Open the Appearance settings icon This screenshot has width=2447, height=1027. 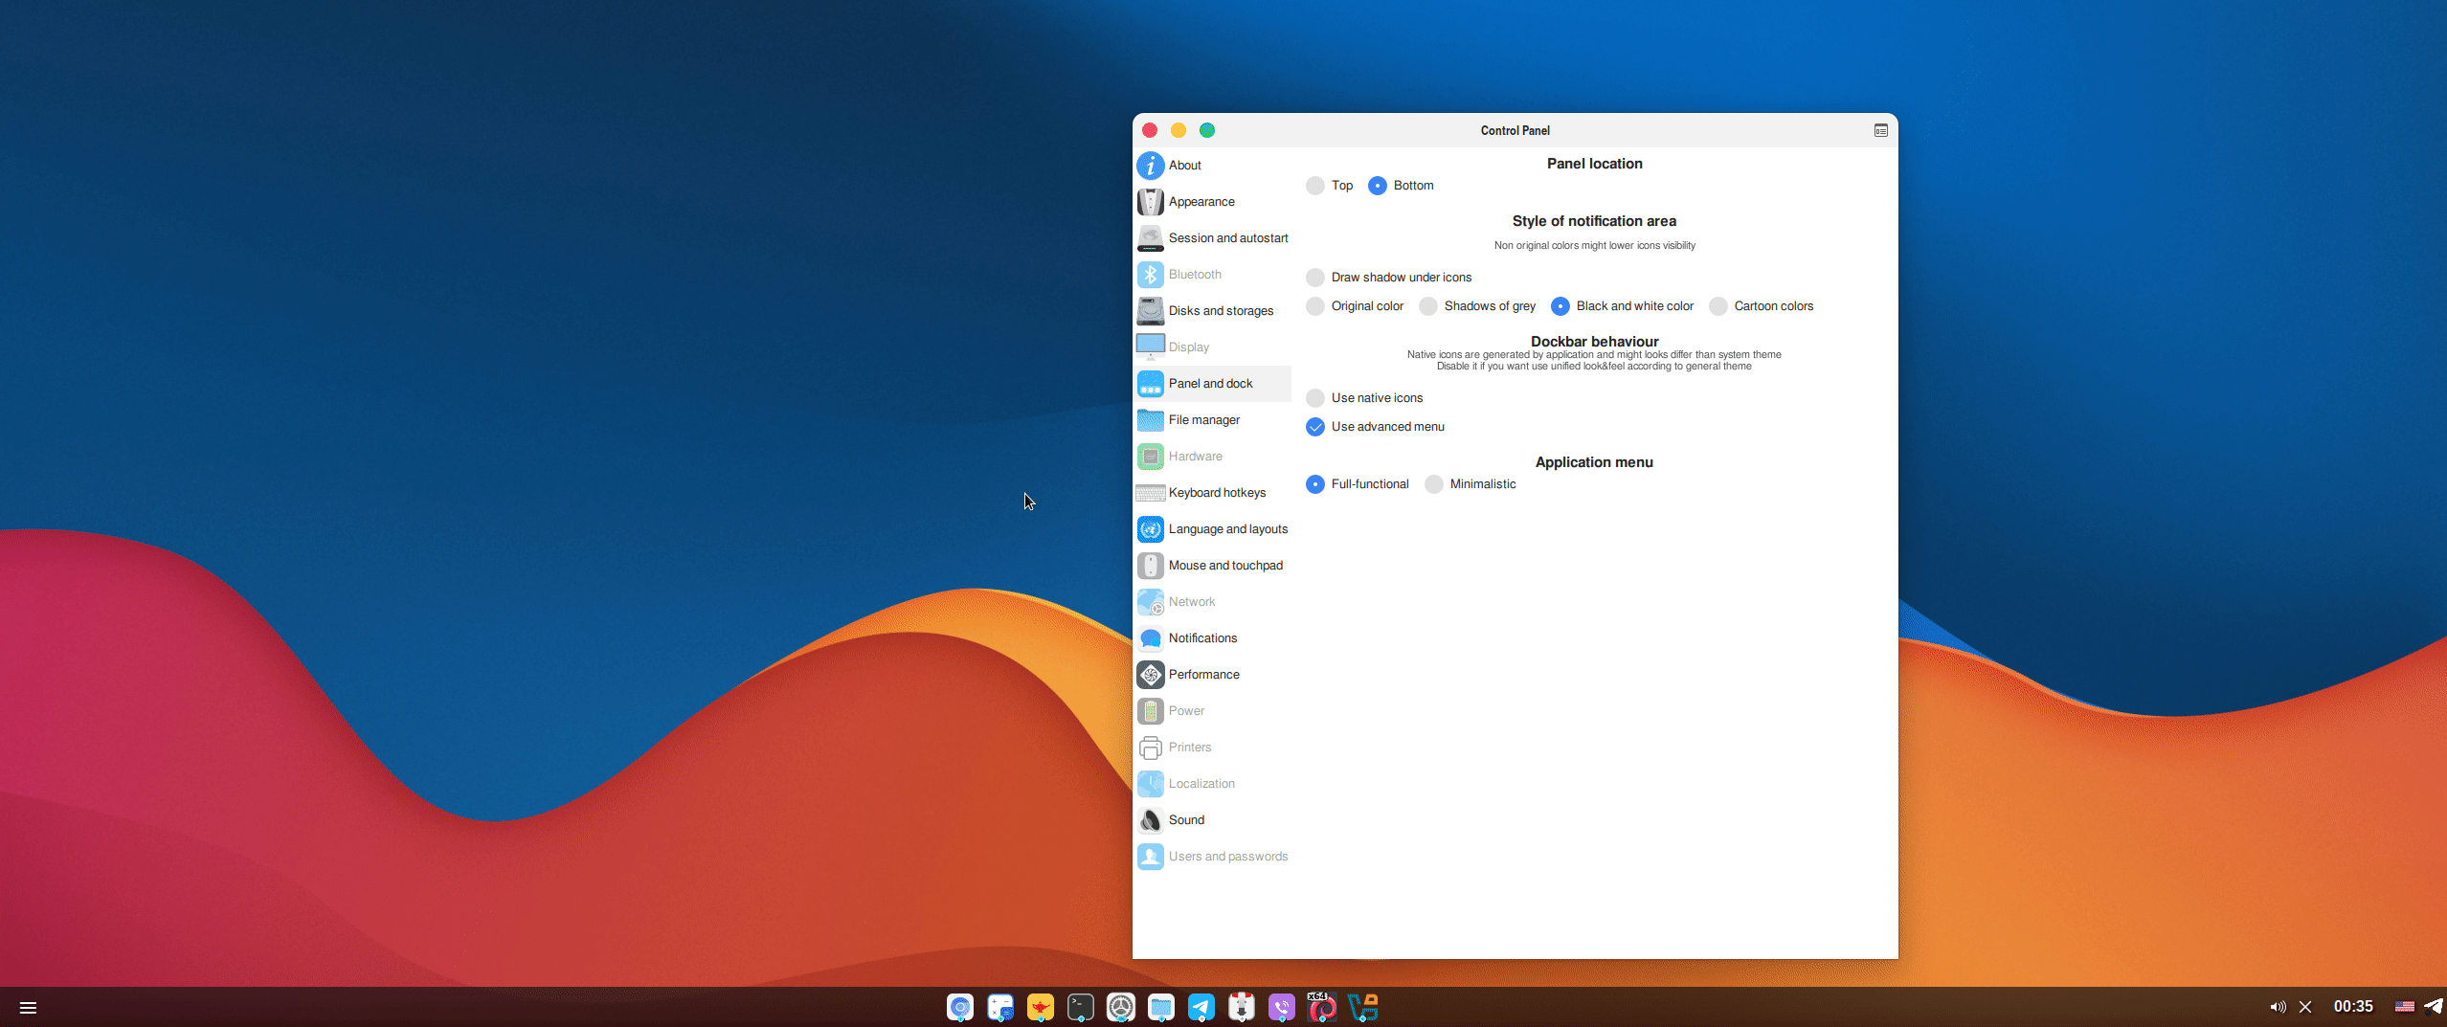(1150, 202)
